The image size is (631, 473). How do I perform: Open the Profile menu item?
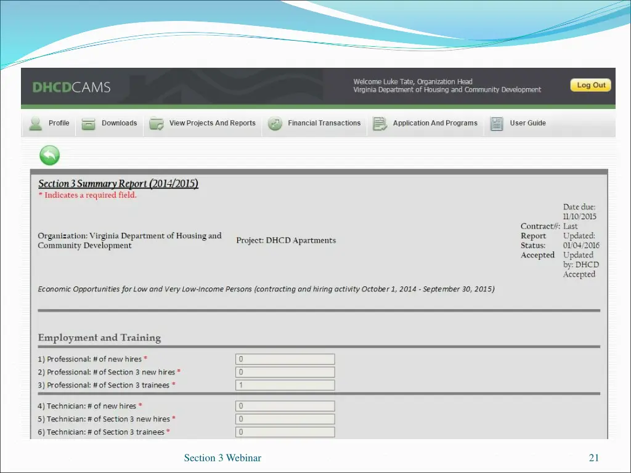pos(59,123)
